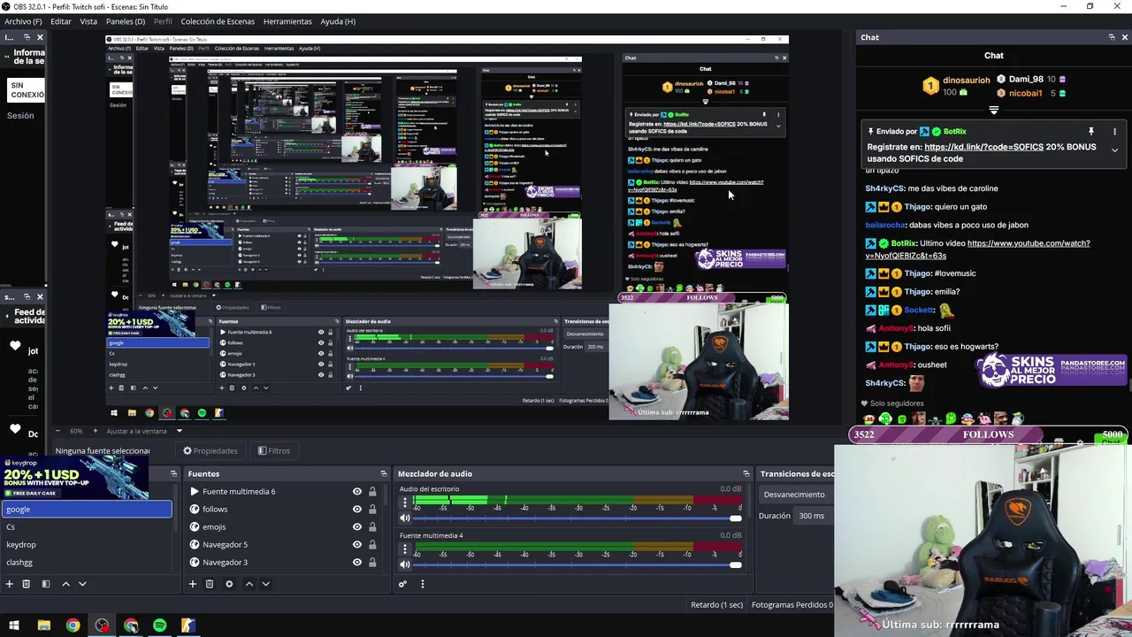Zoom out preview with minus button
This screenshot has height=637, width=1132.
60,431
